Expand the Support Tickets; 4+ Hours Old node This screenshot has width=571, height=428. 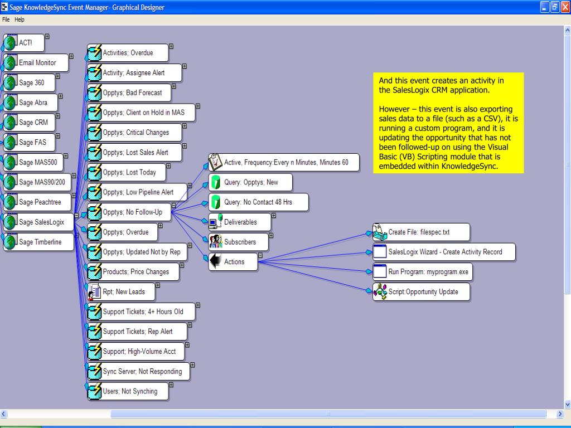pos(198,305)
